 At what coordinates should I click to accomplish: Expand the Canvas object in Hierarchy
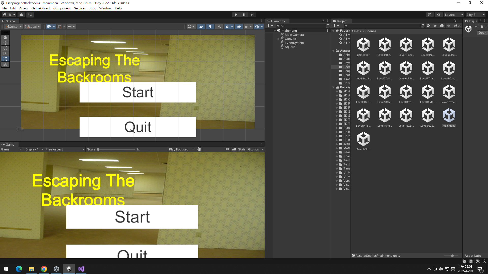(x=279, y=39)
